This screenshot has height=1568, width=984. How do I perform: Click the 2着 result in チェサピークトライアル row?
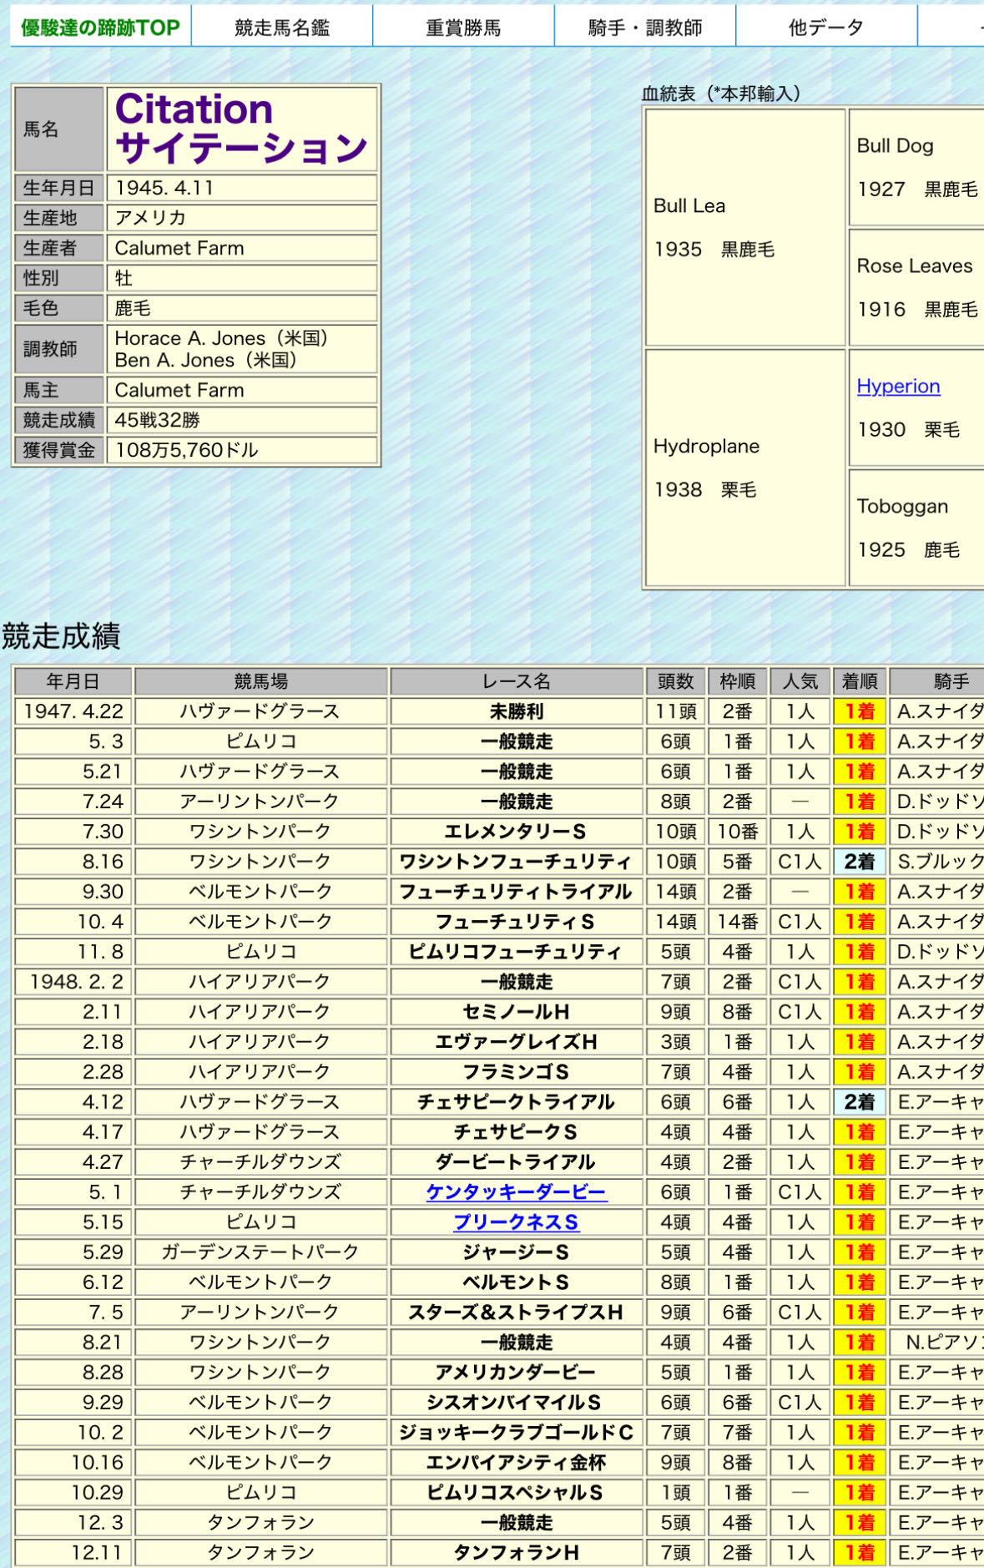tap(860, 1102)
